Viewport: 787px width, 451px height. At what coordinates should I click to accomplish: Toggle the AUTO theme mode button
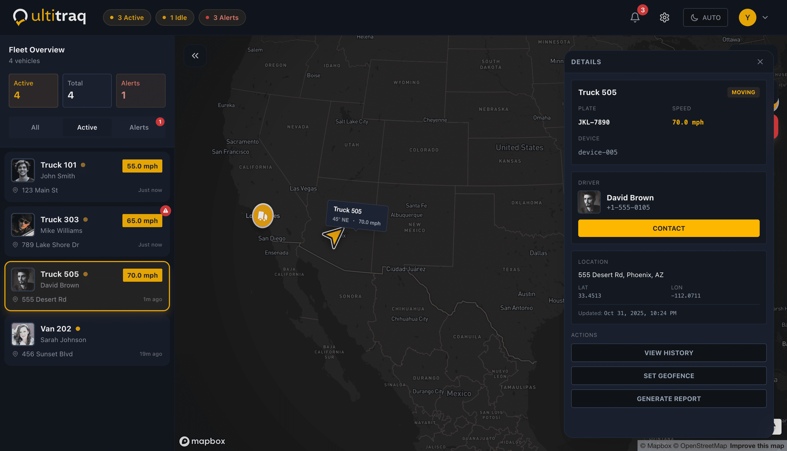click(x=705, y=17)
